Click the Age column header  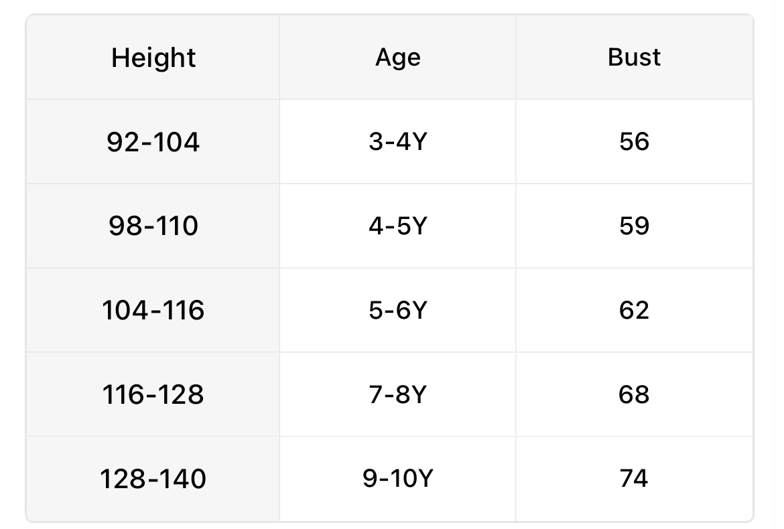[x=398, y=58]
